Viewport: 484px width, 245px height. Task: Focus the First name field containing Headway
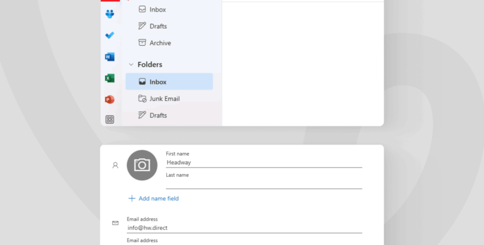tap(263, 162)
